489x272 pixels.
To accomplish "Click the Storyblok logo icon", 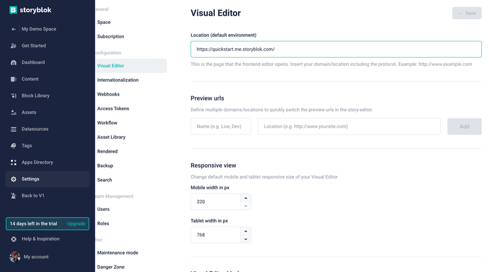I will pyautogui.click(x=13, y=10).
